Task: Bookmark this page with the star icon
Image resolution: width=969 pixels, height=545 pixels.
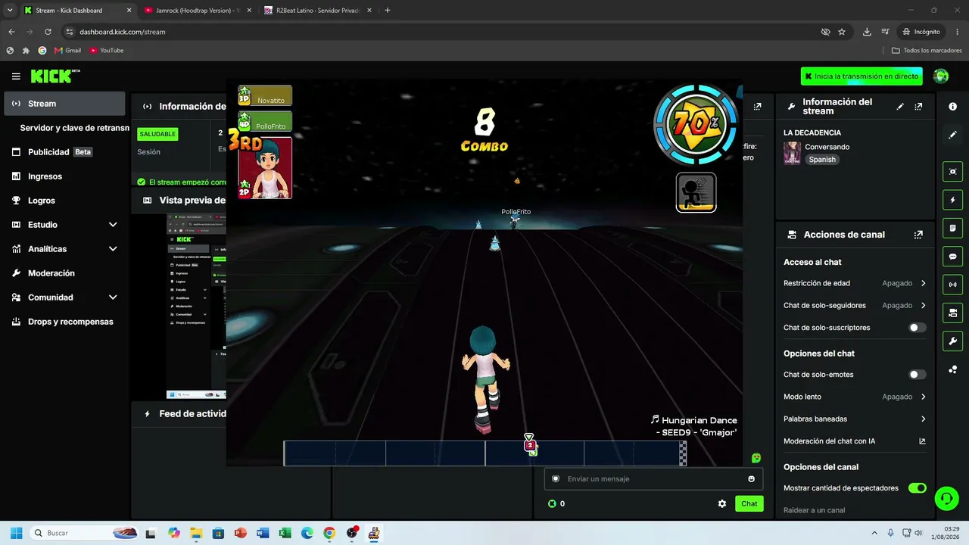Action: [842, 32]
